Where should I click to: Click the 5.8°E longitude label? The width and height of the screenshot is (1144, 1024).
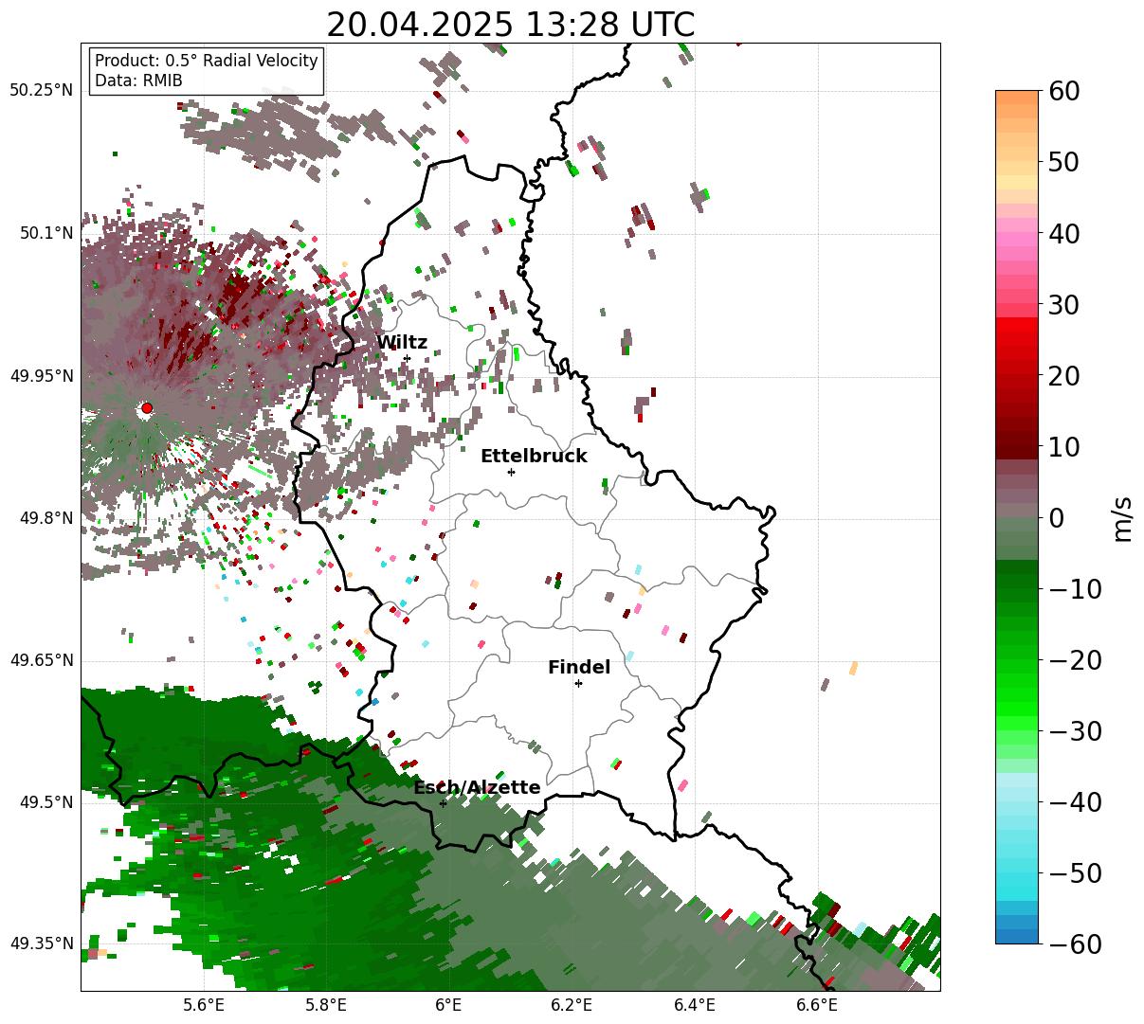pos(327,1005)
